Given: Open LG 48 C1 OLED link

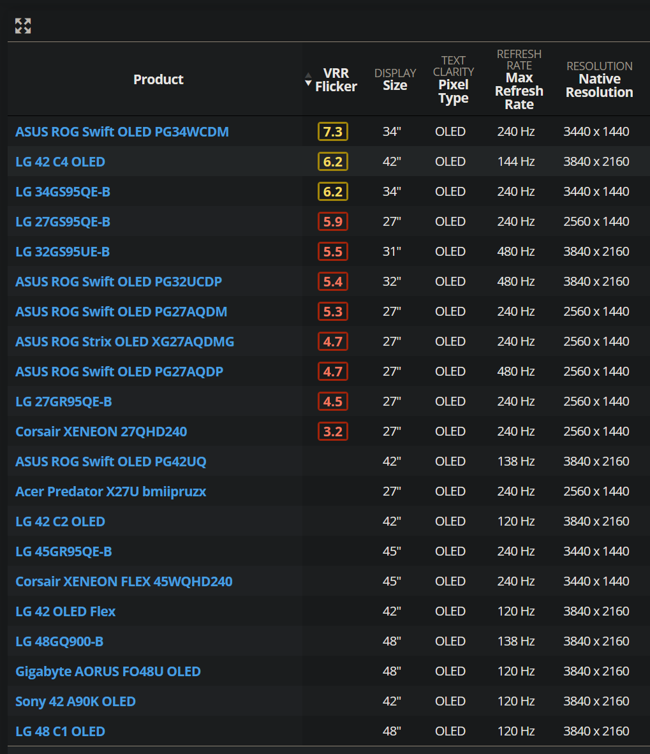Looking at the screenshot, I should coord(60,732).
